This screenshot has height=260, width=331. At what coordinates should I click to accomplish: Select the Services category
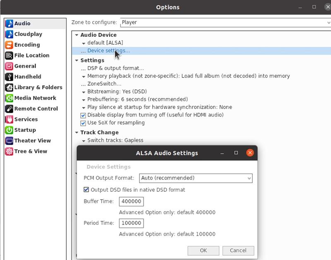click(x=26, y=119)
